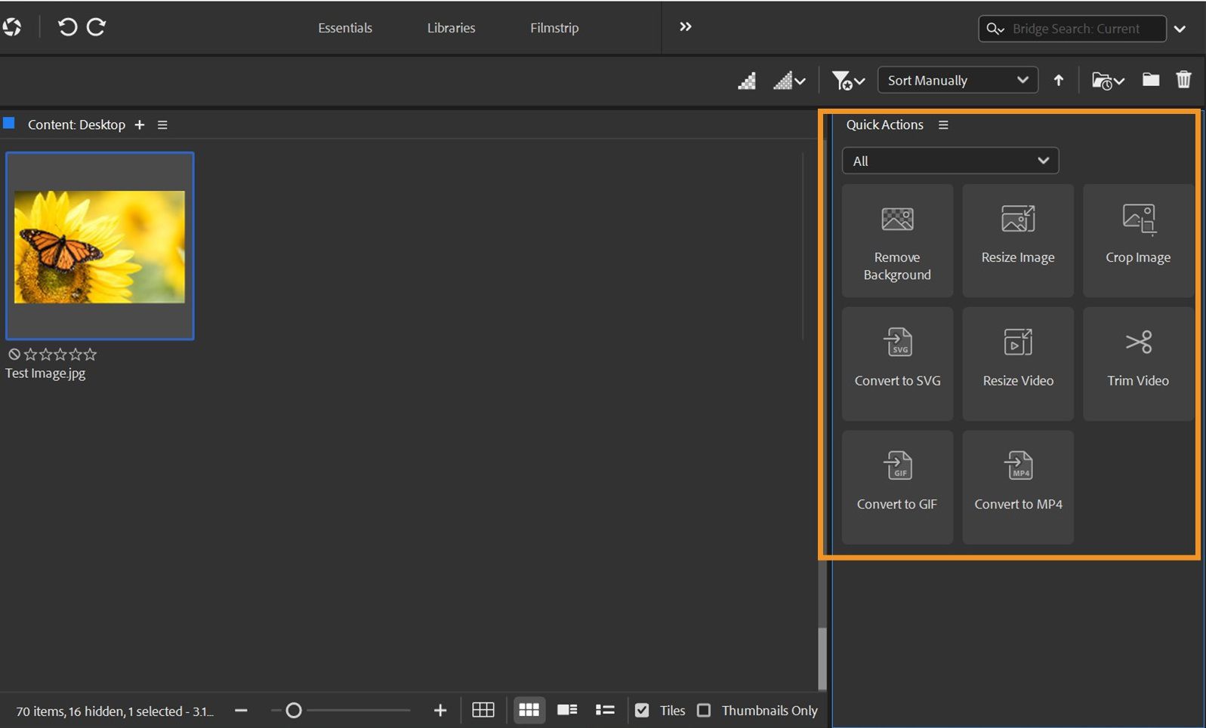1206x728 pixels.
Task: Open the Trim Video quick action
Action: click(x=1138, y=364)
